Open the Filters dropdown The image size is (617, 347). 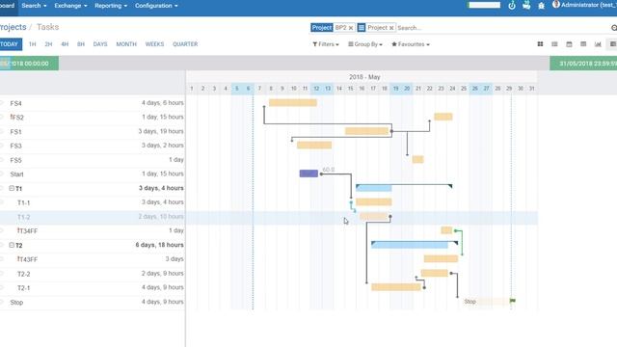[x=326, y=44]
